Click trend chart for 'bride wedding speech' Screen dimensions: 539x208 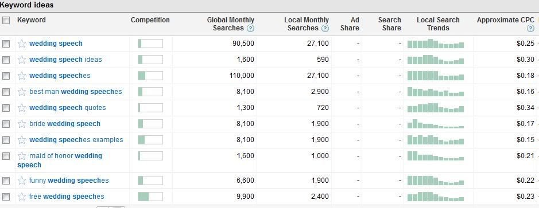(x=436, y=124)
